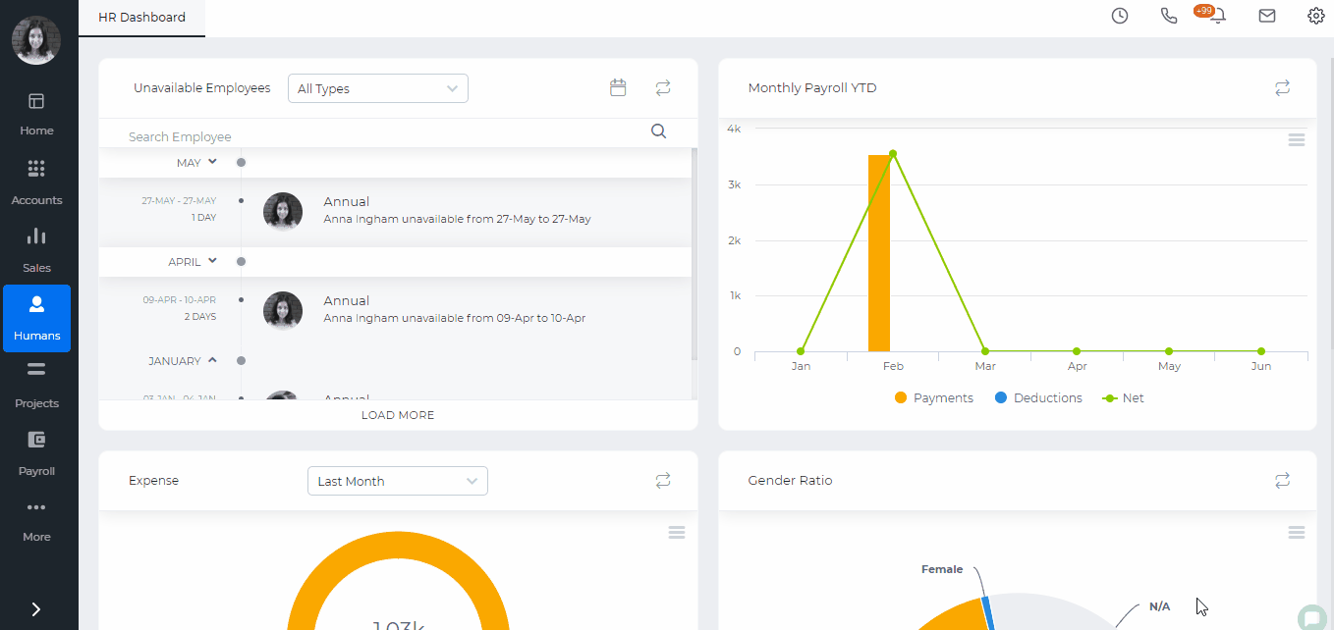This screenshot has height=630, width=1334.
Task: Expand the JANUARY month group
Action: (x=211, y=360)
